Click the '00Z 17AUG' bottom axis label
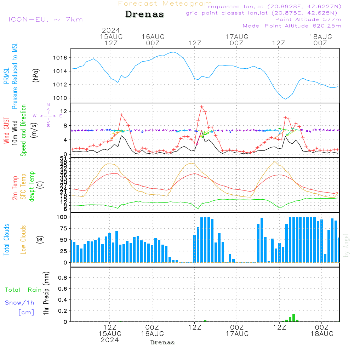The height and width of the screenshot is (354, 354). [x=237, y=331]
